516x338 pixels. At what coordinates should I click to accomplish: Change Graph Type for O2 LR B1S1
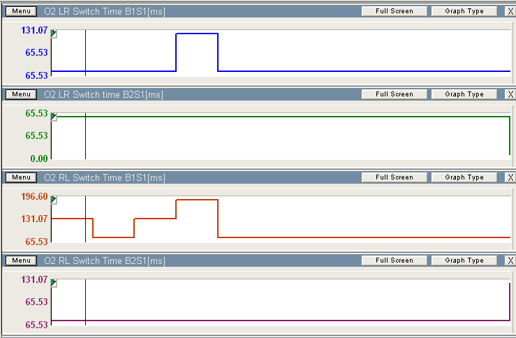[464, 11]
